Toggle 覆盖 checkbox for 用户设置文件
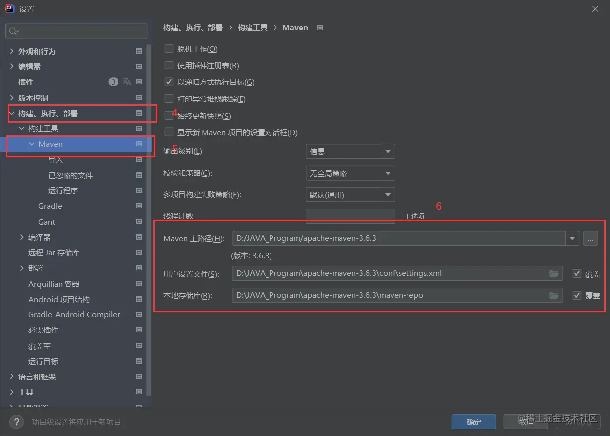 coord(577,273)
